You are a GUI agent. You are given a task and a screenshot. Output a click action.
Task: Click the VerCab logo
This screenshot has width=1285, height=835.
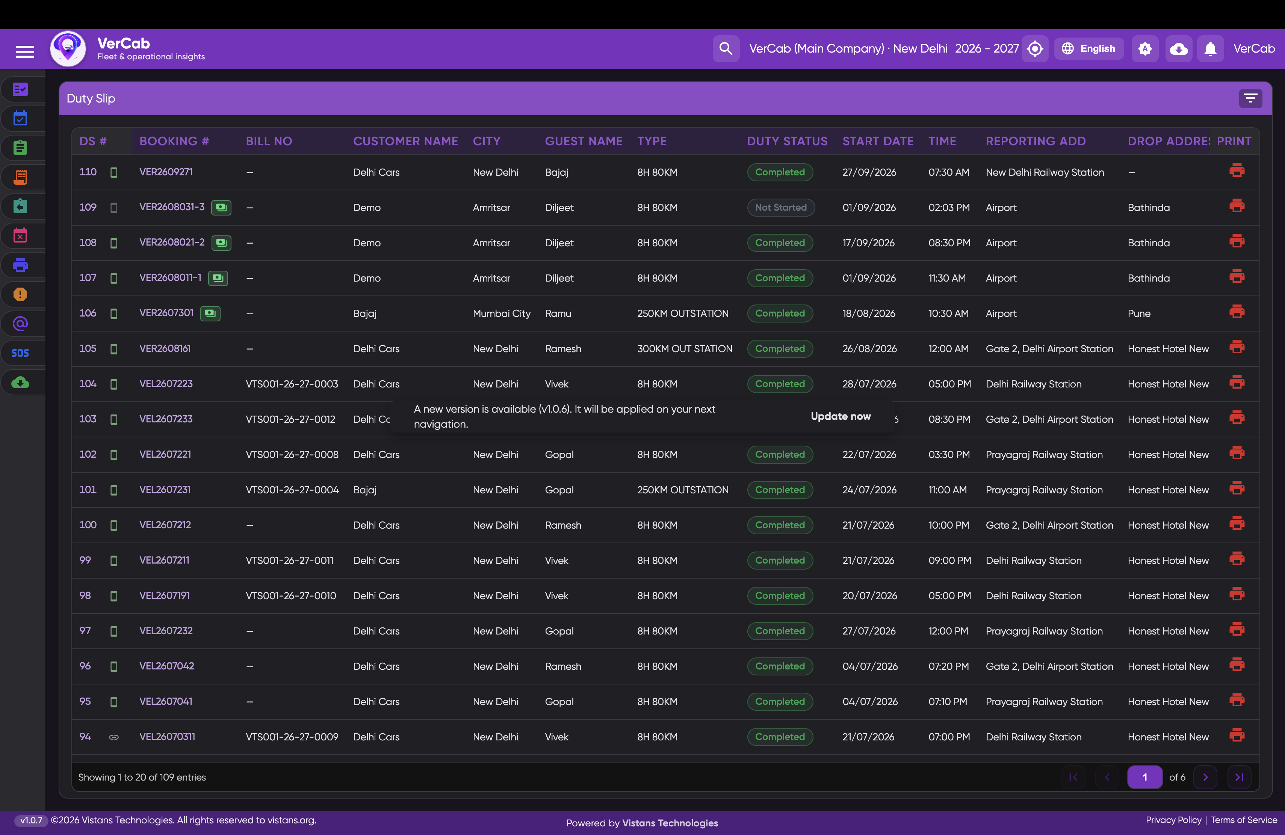coord(68,48)
